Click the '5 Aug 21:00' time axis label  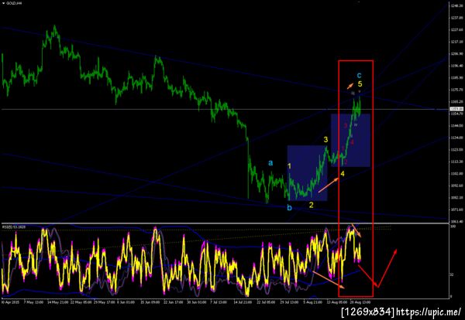312,302
